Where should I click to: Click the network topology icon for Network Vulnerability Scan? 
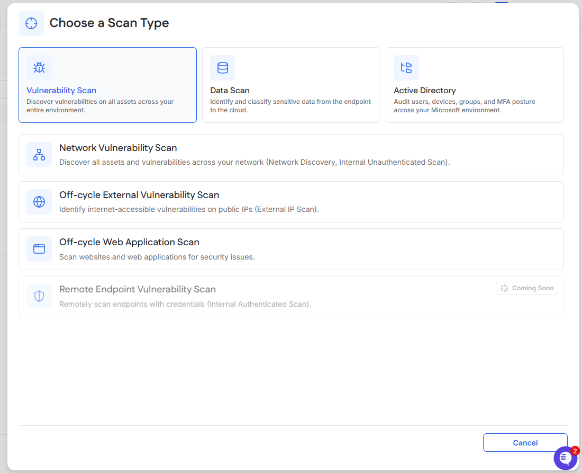pyautogui.click(x=39, y=155)
